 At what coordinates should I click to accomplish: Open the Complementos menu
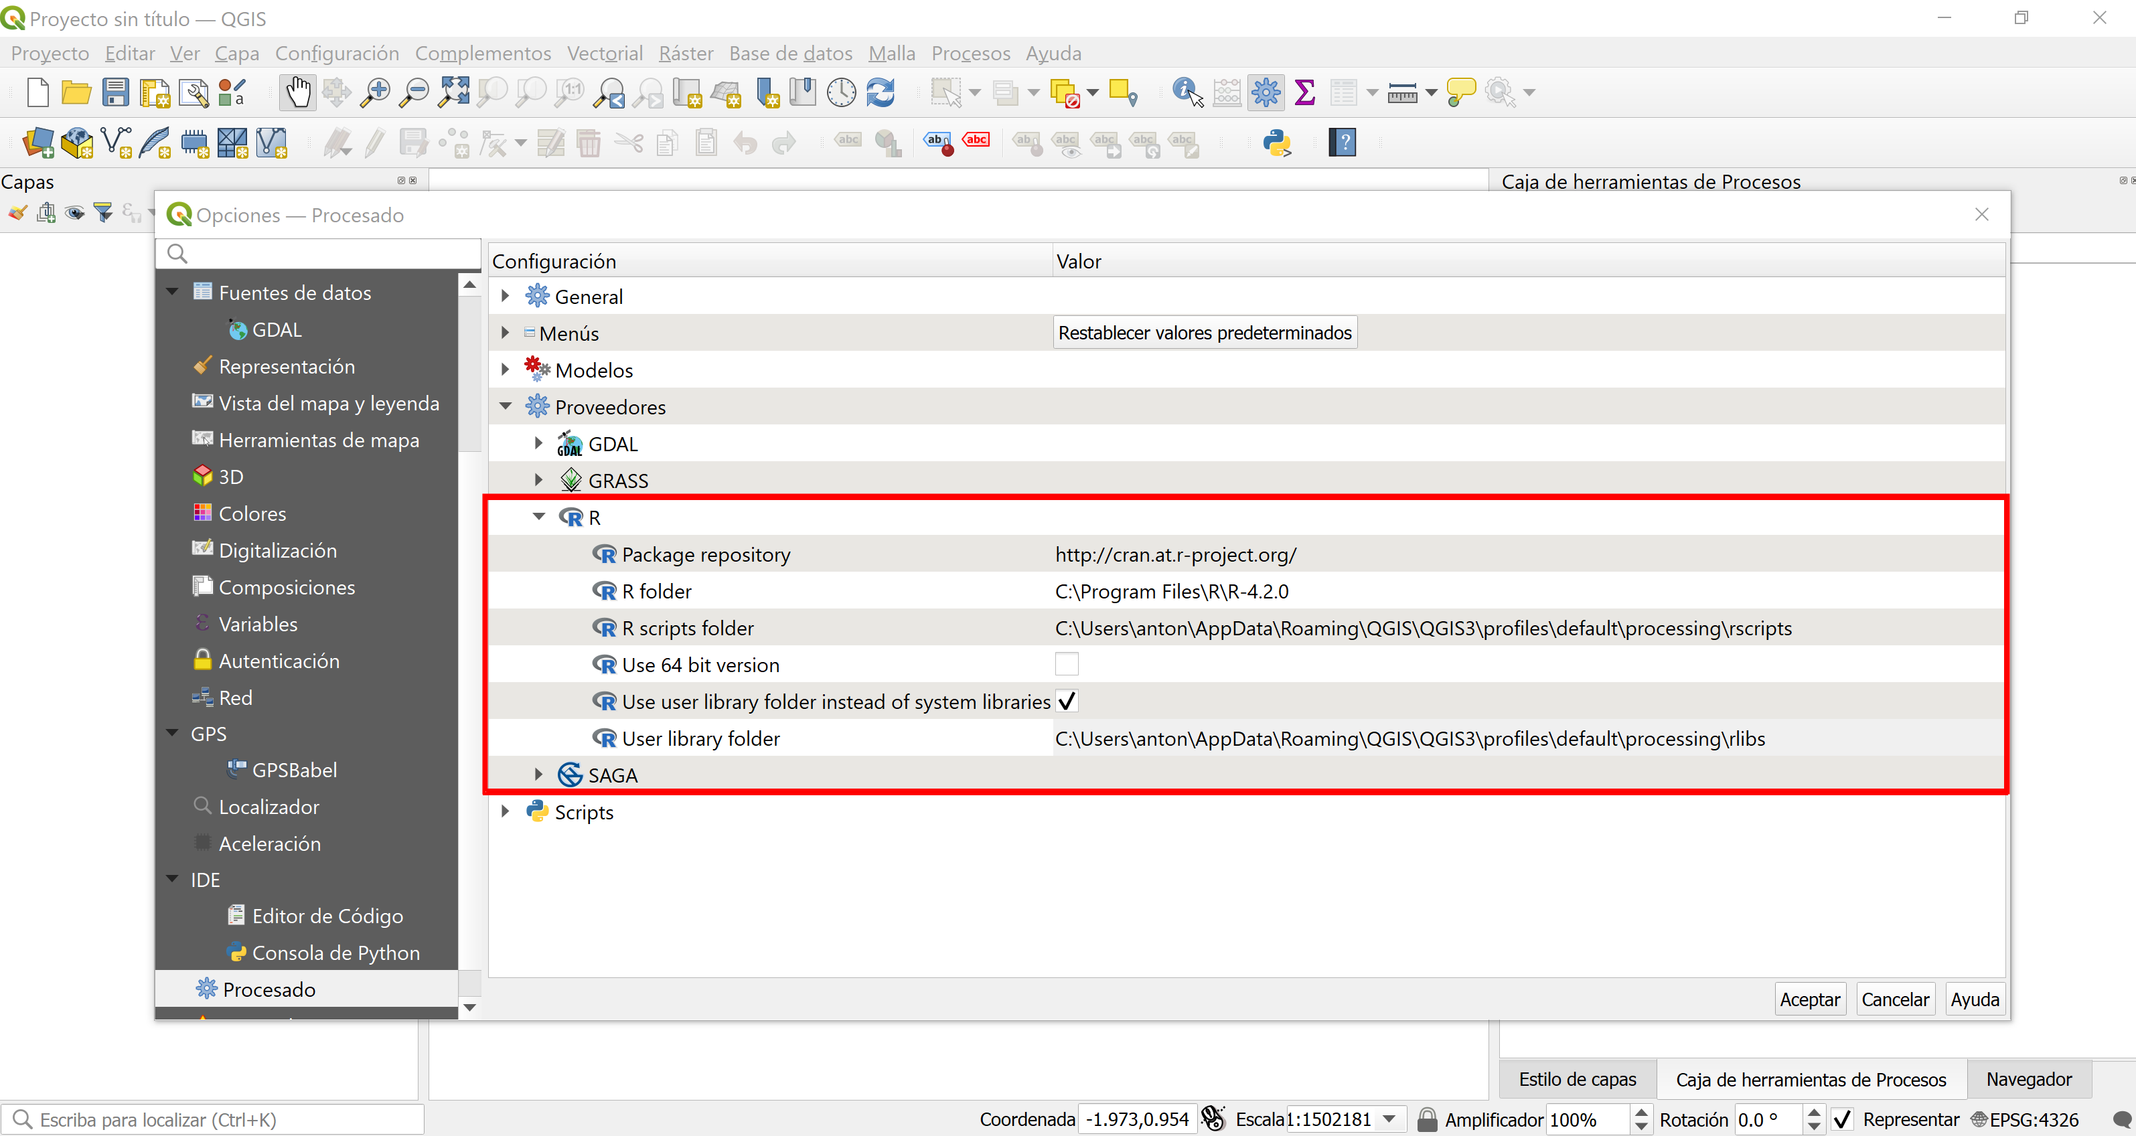click(483, 53)
